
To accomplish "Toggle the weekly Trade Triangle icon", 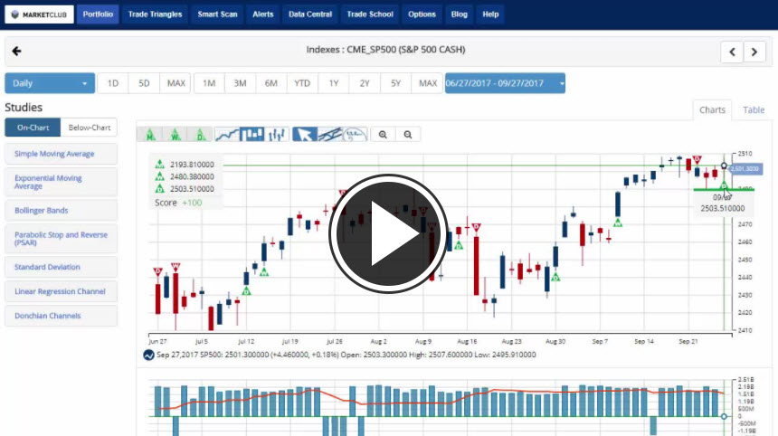I will tap(176, 134).
